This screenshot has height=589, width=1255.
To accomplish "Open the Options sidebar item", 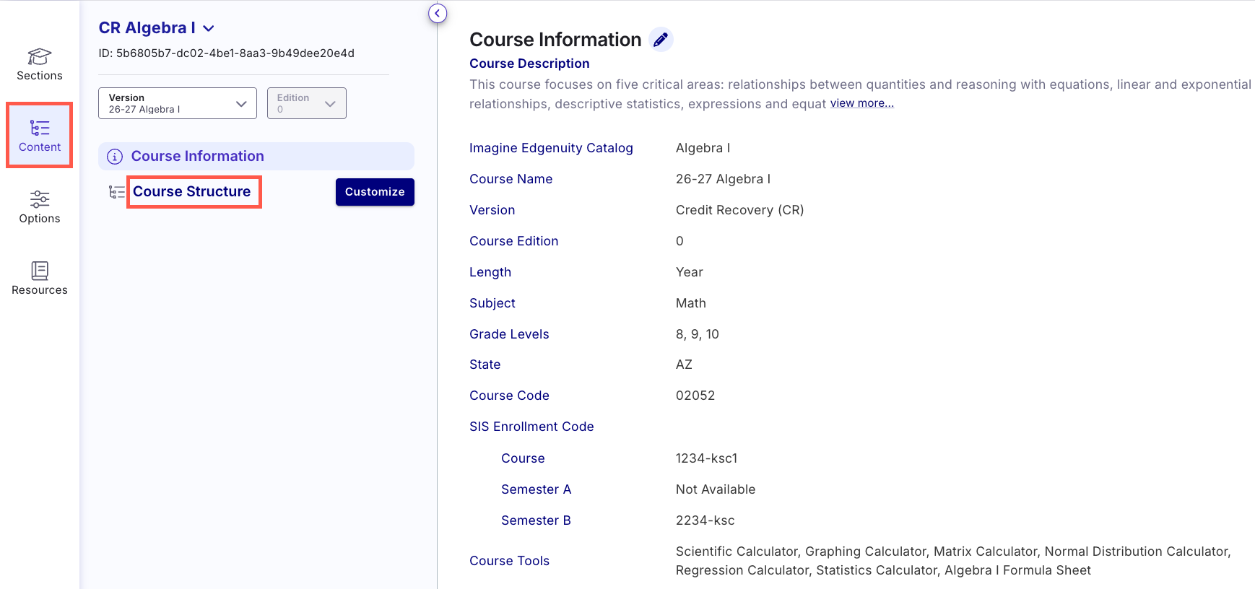I will [x=40, y=207].
